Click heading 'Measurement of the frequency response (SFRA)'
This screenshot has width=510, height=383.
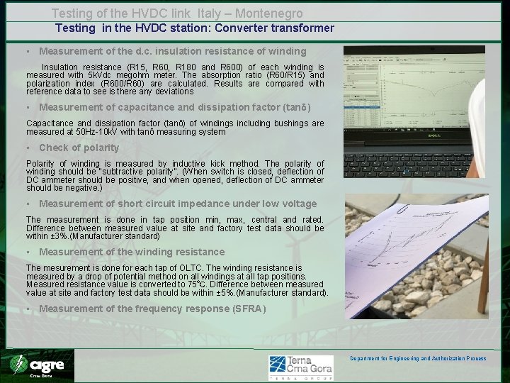coord(152,309)
